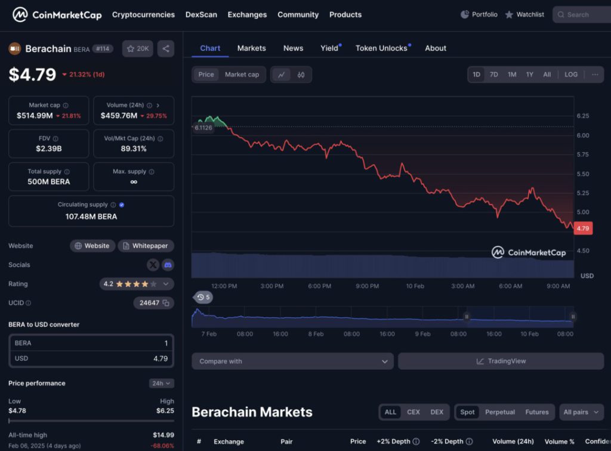Viewport: 611px width, 451px height.
Task: Copy the UCID 24647 value
Action: [x=166, y=303]
